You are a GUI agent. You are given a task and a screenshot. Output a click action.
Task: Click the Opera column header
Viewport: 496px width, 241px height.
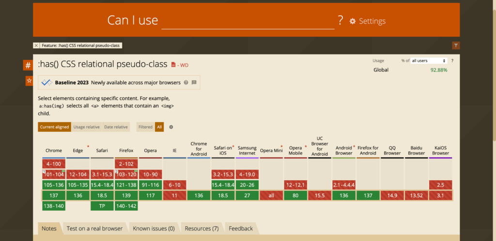pos(150,151)
